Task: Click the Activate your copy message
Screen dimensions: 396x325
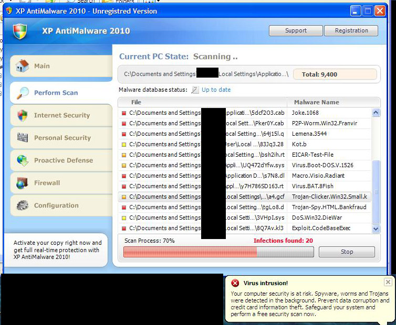Action: (58, 250)
